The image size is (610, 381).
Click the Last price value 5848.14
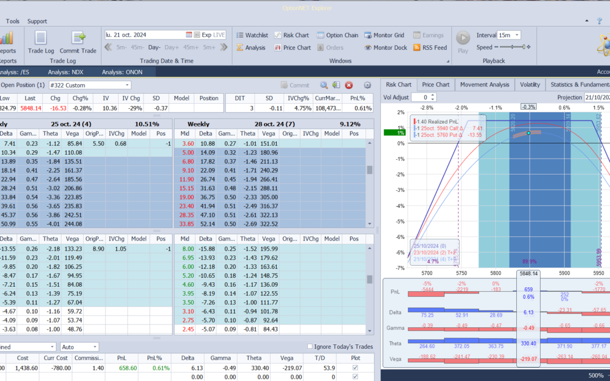[30, 108]
